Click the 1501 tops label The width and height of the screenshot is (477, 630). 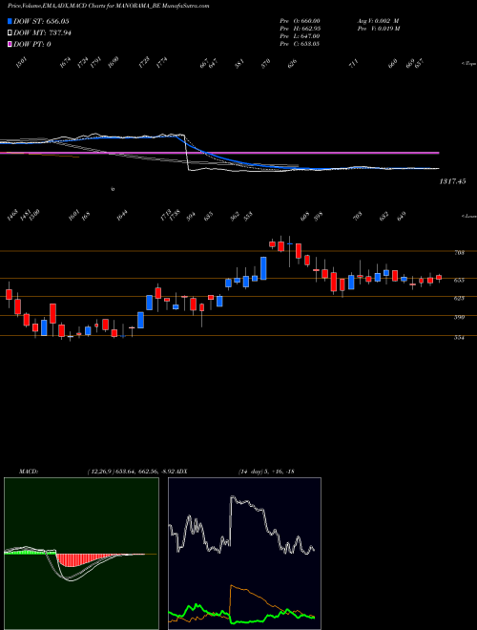coord(22,62)
